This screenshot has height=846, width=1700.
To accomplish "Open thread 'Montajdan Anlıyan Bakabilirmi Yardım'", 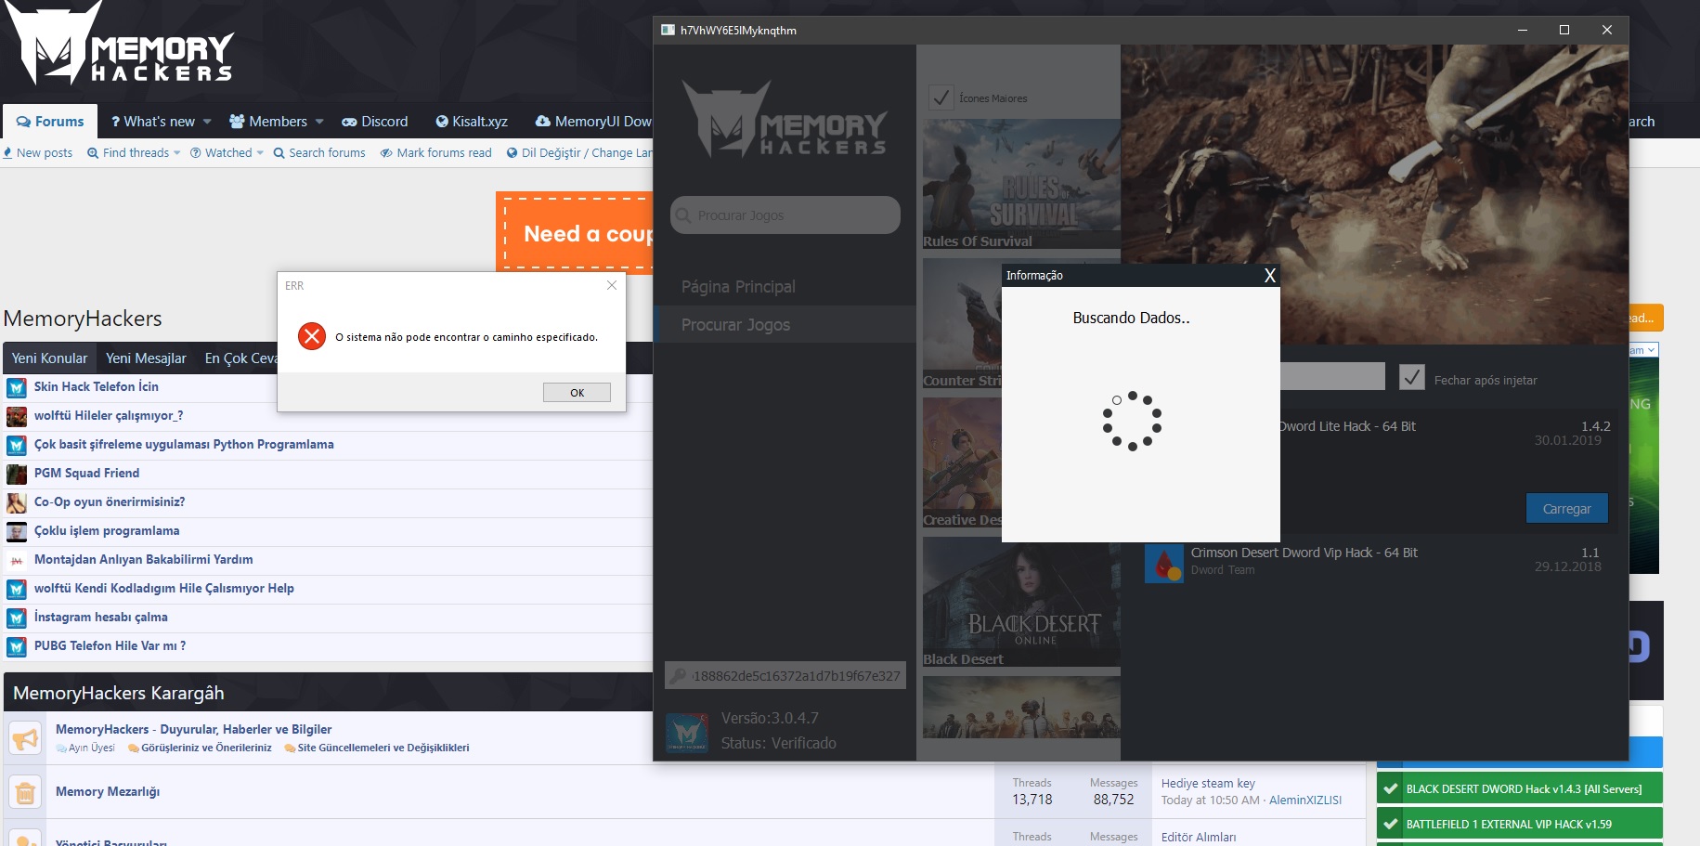I will pos(144,560).
